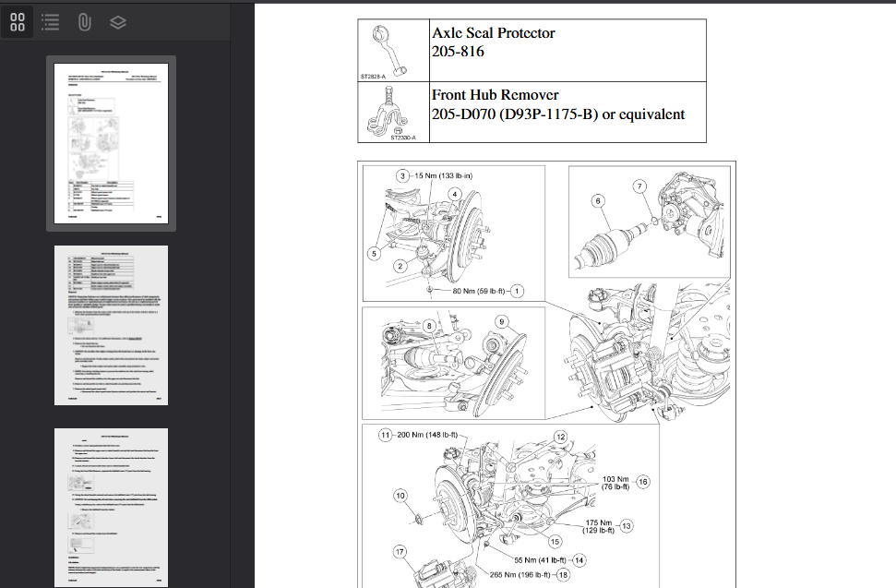Select the first page thumbnail
The image size is (896, 588).
click(x=111, y=143)
